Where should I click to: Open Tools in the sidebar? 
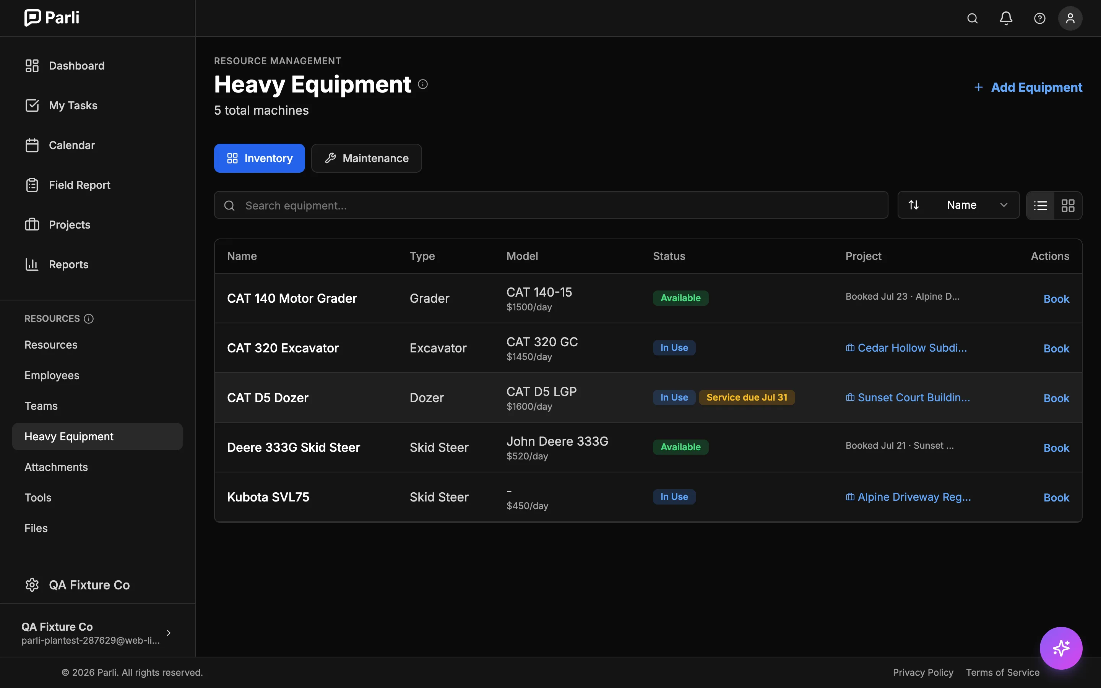pos(38,497)
